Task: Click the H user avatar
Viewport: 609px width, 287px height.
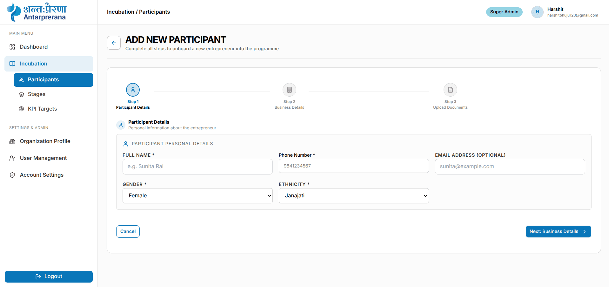Action: tap(537, 12)
